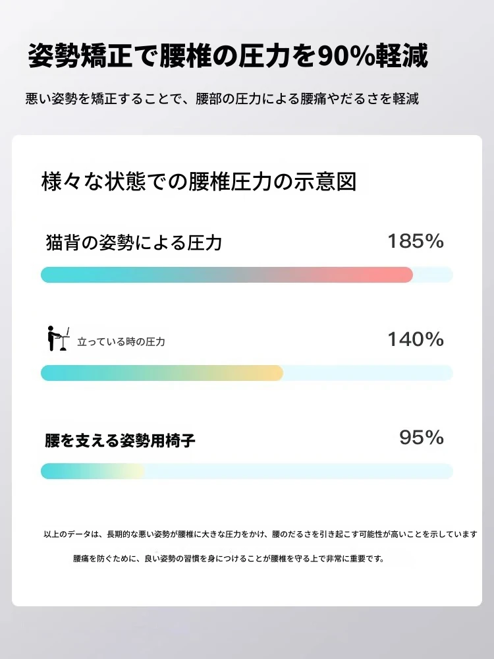This screenshot has height=659, width=494.
Task: Click the chart title 様々な状態での腰椎圧力の示意図
Action: [198, 181]
